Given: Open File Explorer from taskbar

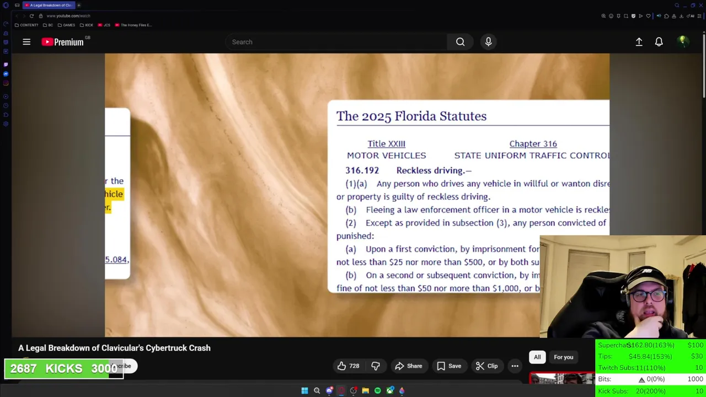Looking at the screenshot, I should coord(365,390).
